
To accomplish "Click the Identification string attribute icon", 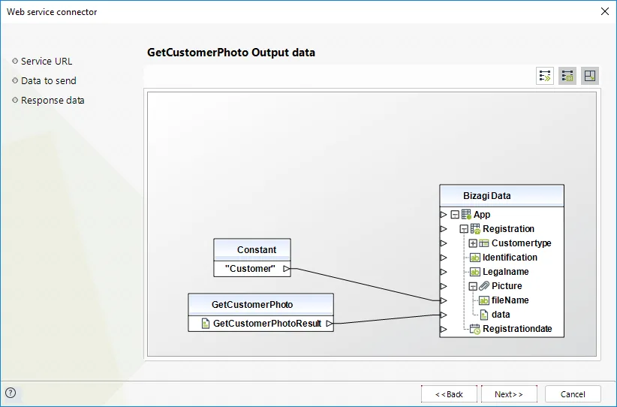I will pos(475,258).
